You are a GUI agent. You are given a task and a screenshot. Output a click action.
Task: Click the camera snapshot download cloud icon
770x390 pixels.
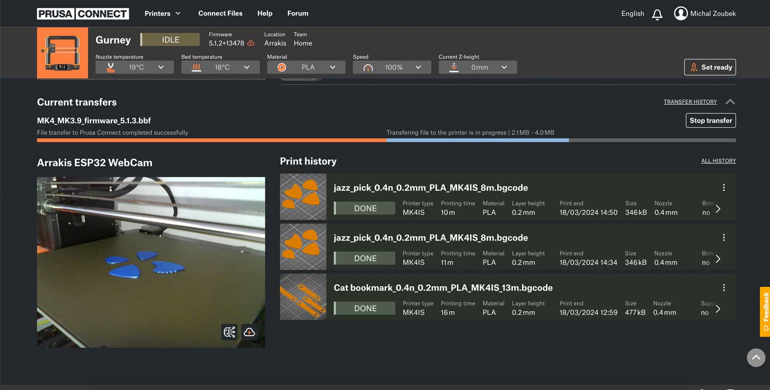click(249, 332)
